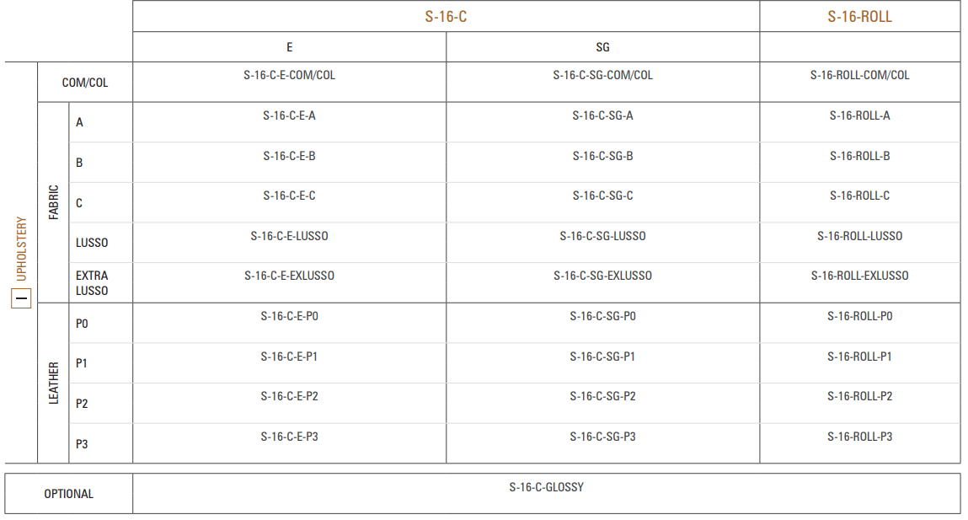Click the S-16-ROLL-COM/COL code cell
The image size is (968, 520).
click(859, 75)
